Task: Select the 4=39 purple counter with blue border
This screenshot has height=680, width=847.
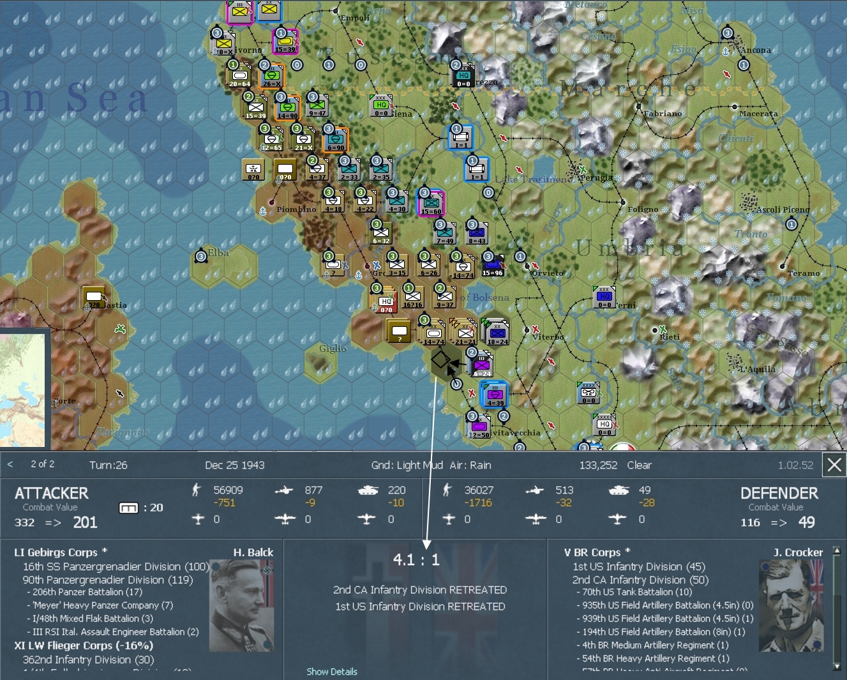Action: (x=495, y=395)
